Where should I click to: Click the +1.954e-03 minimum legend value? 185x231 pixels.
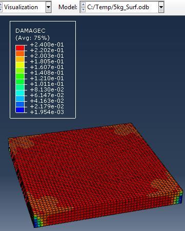click(47, 112)
